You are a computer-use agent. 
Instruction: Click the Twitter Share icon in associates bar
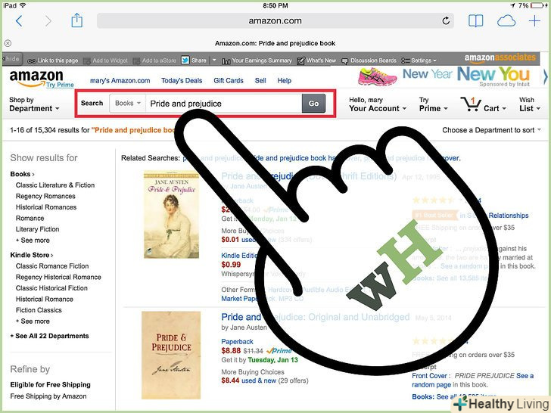click(185, 61)
